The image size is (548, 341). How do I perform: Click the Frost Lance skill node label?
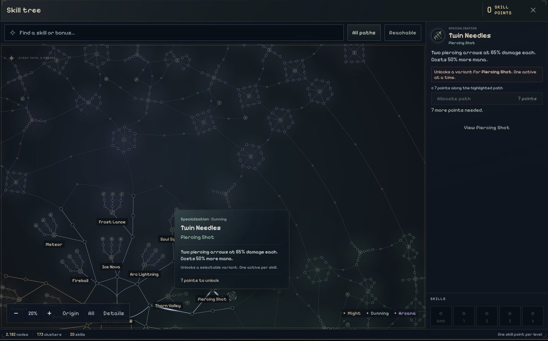click(x=112, y=222)
